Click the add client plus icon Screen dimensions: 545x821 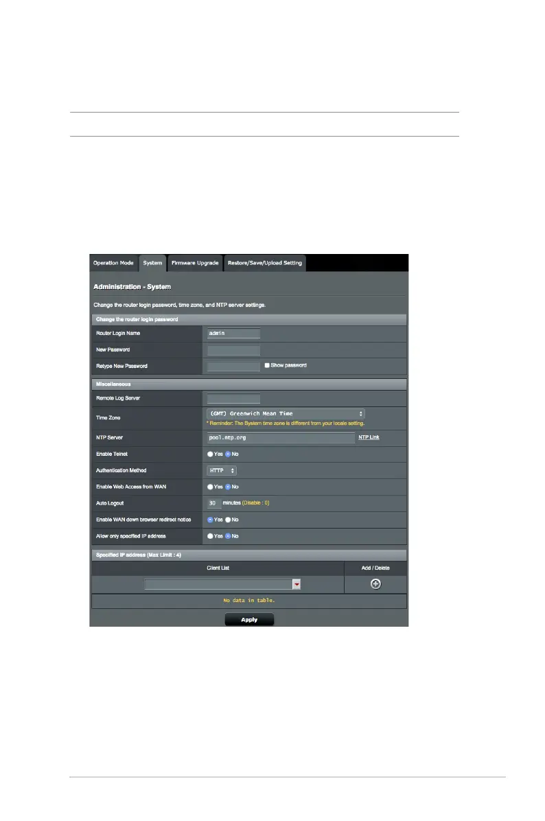[375, 583]
